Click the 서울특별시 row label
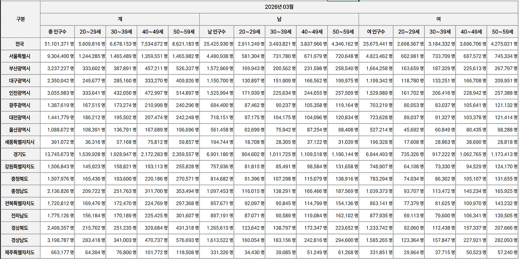 [20, 56]
